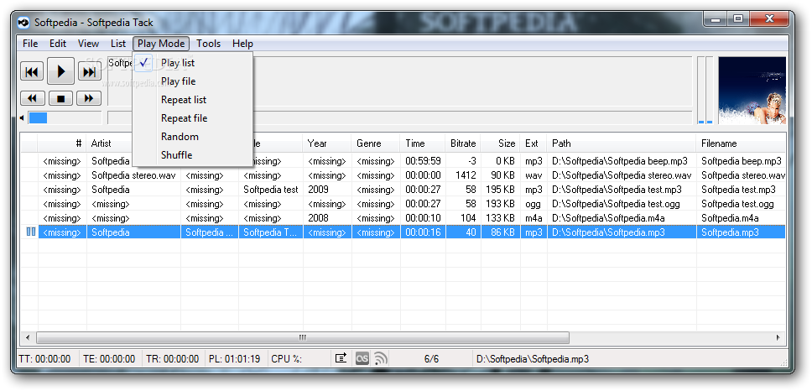
Task: Choose Repeat file mode
Action: click(x=184, y=118)
